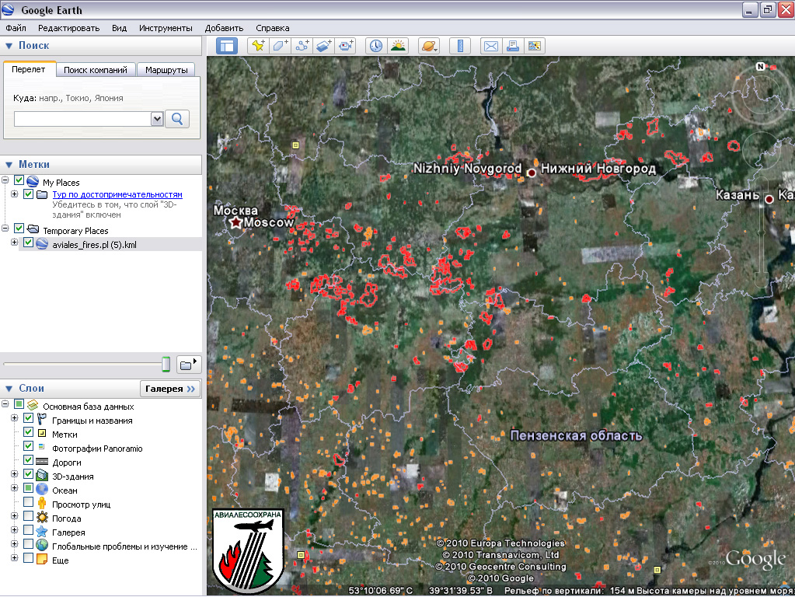Screen dimensions: 795x597
Task: Toggle the Дороги layer checkbox
Action: (x=29, y=460)
